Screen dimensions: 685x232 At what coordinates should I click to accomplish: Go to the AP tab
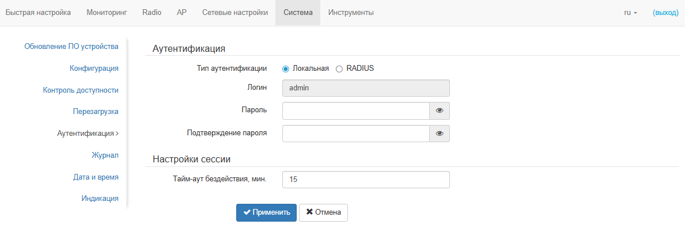[x=181, y=13]
